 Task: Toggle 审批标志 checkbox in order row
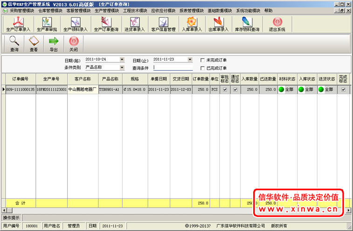(225, 89)
